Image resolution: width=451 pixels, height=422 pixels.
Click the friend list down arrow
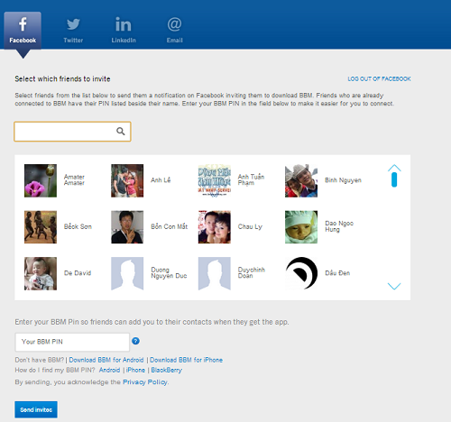[x=394, y=286]
